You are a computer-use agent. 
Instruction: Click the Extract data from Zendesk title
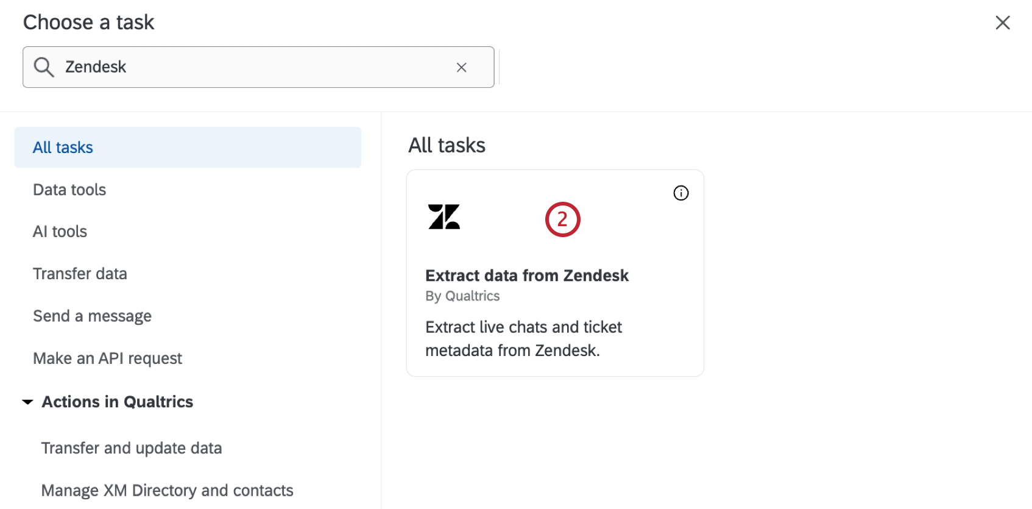[526, 275]
